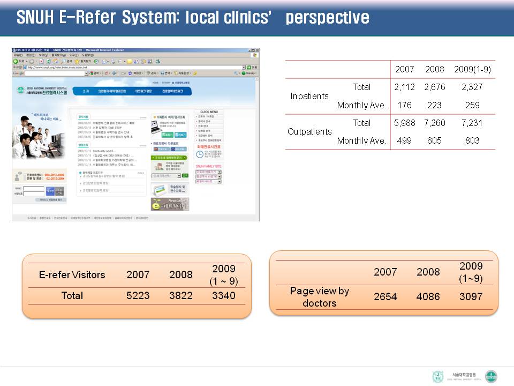Click the blue login button beside ID fields

point(50,191)
